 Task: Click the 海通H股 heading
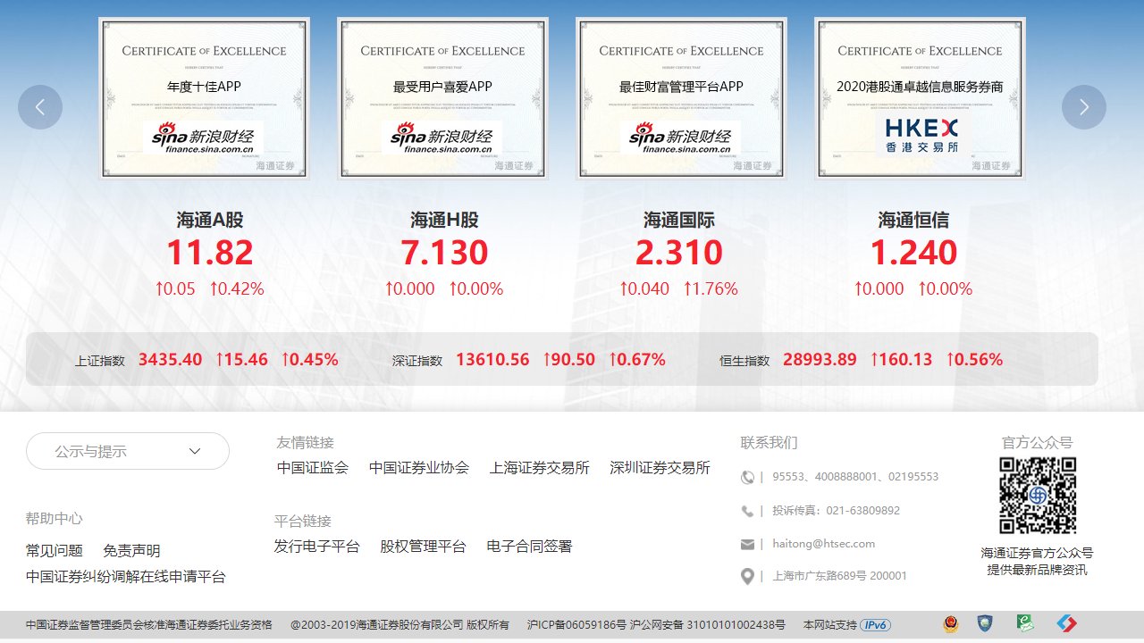[445, 220]
